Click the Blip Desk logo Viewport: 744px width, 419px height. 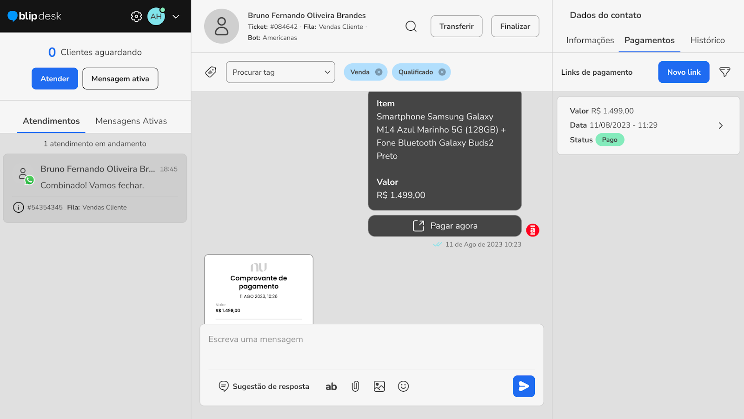tap(34, 16)
